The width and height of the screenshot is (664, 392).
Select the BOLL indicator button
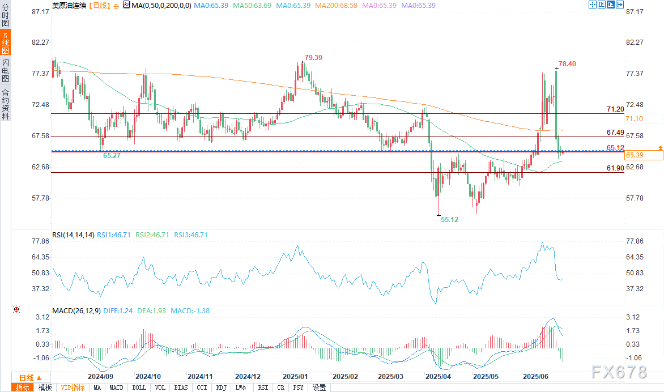click(139, 387)
